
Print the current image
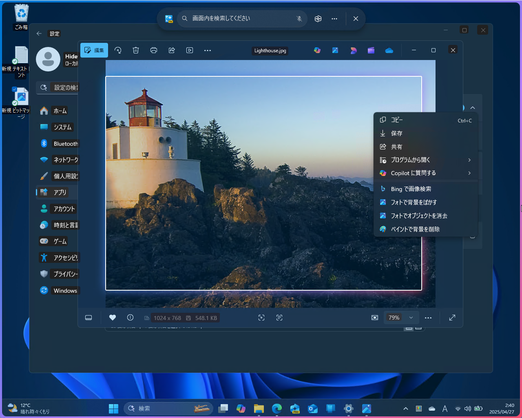click(x=154, y=50)
